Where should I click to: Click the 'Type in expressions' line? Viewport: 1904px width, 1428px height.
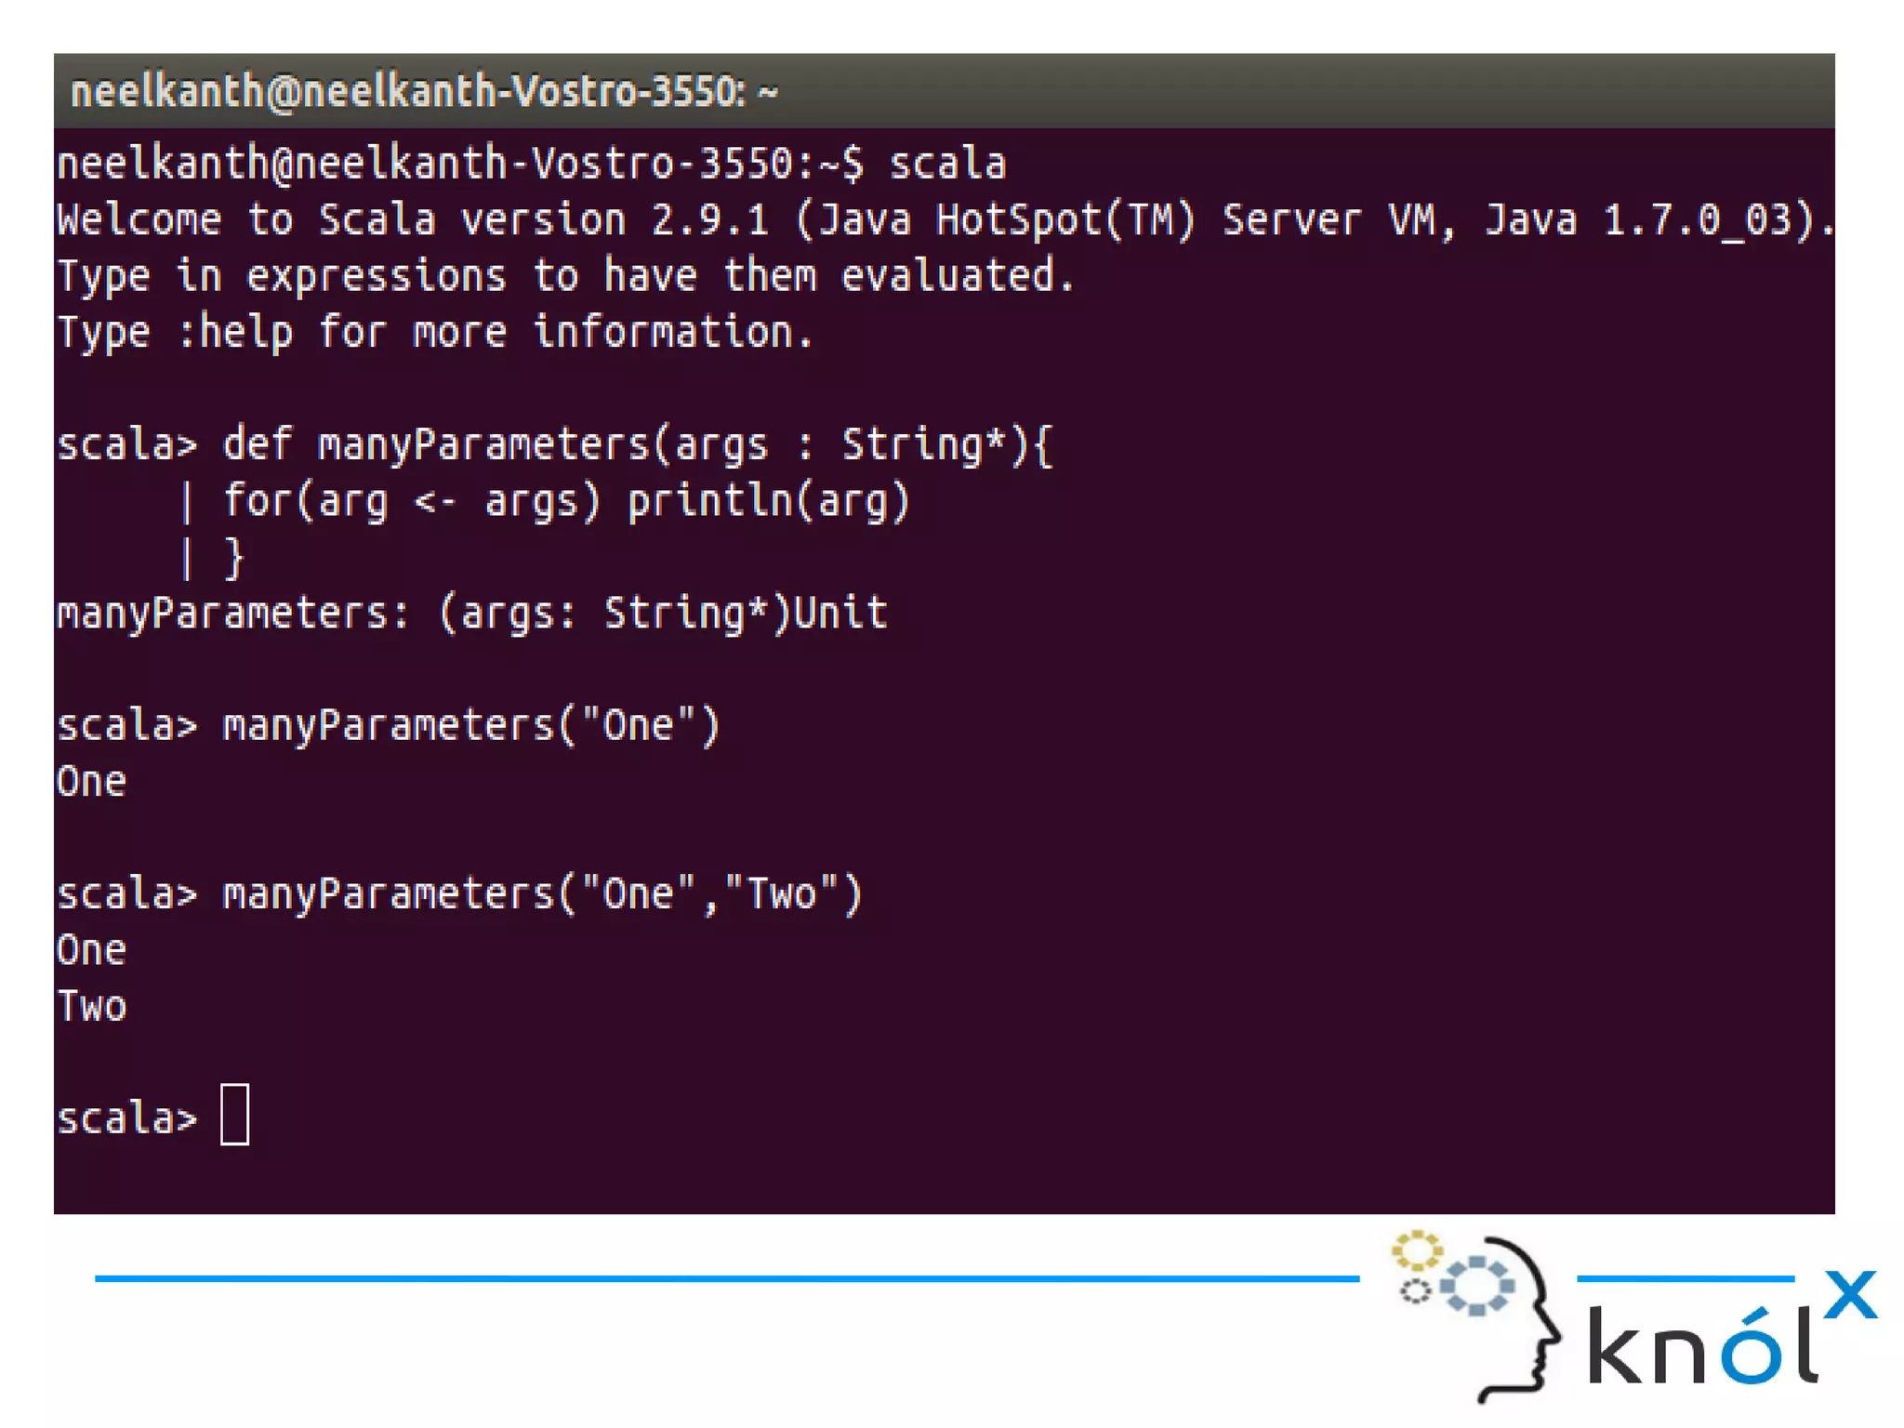[x=565, y=276]
